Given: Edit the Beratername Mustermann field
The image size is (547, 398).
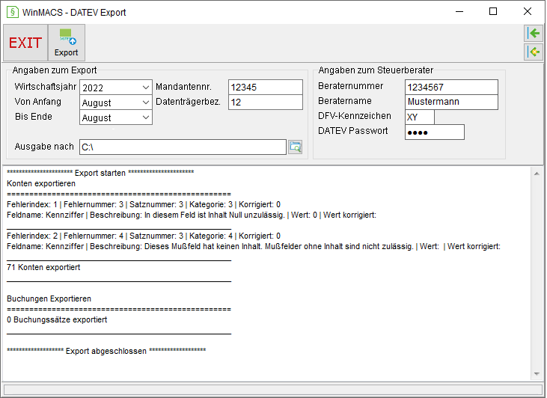Looking at the screenshot, I should point(451,102).
